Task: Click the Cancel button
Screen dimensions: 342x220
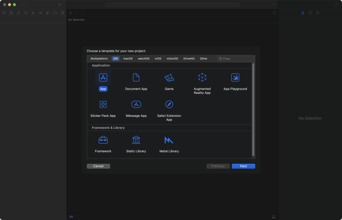Action: [98, 166]
